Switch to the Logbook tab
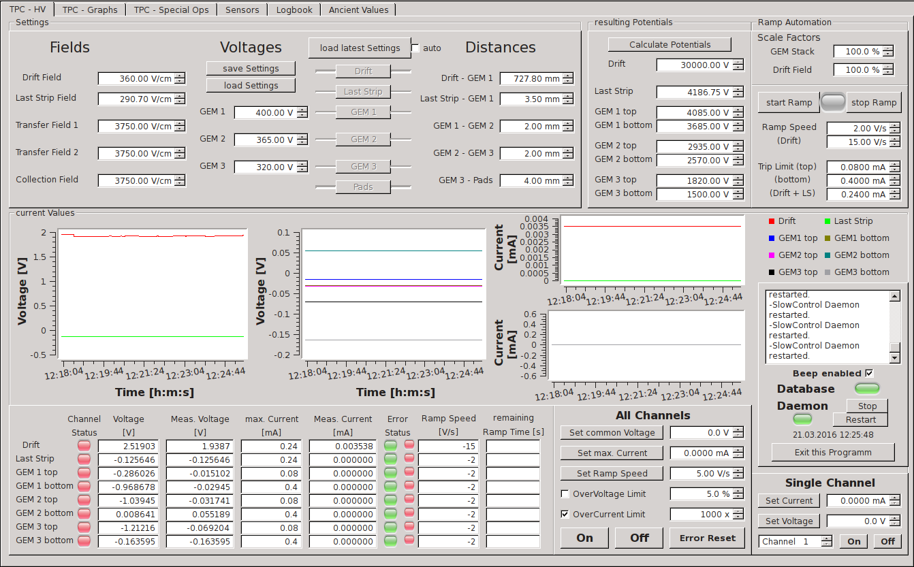The height and width of the screenshot is (567, 914). 294,10
